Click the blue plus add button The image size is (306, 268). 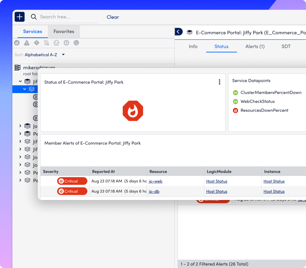point(20,17)
